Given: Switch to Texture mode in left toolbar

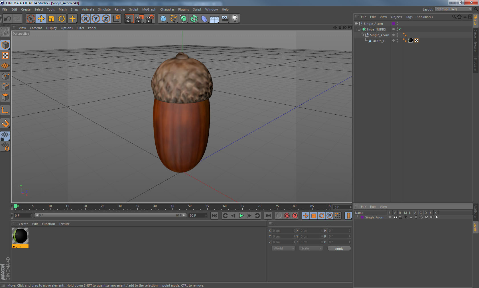Looking at the screenshot, I should point(5,55).
